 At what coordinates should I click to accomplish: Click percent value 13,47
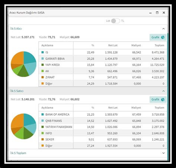(91, 133)
